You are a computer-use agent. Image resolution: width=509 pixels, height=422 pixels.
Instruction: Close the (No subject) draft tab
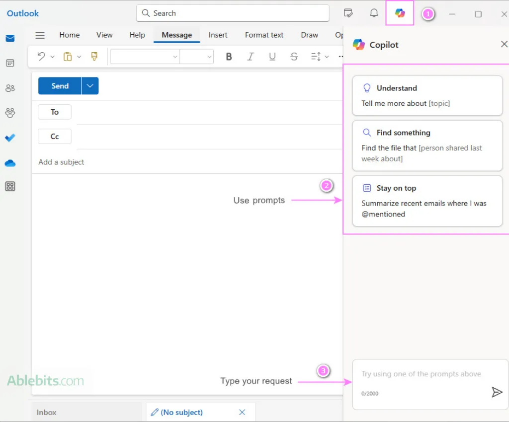242,412
